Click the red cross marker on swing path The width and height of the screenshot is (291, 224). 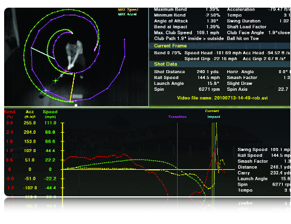tap(66, 70)
